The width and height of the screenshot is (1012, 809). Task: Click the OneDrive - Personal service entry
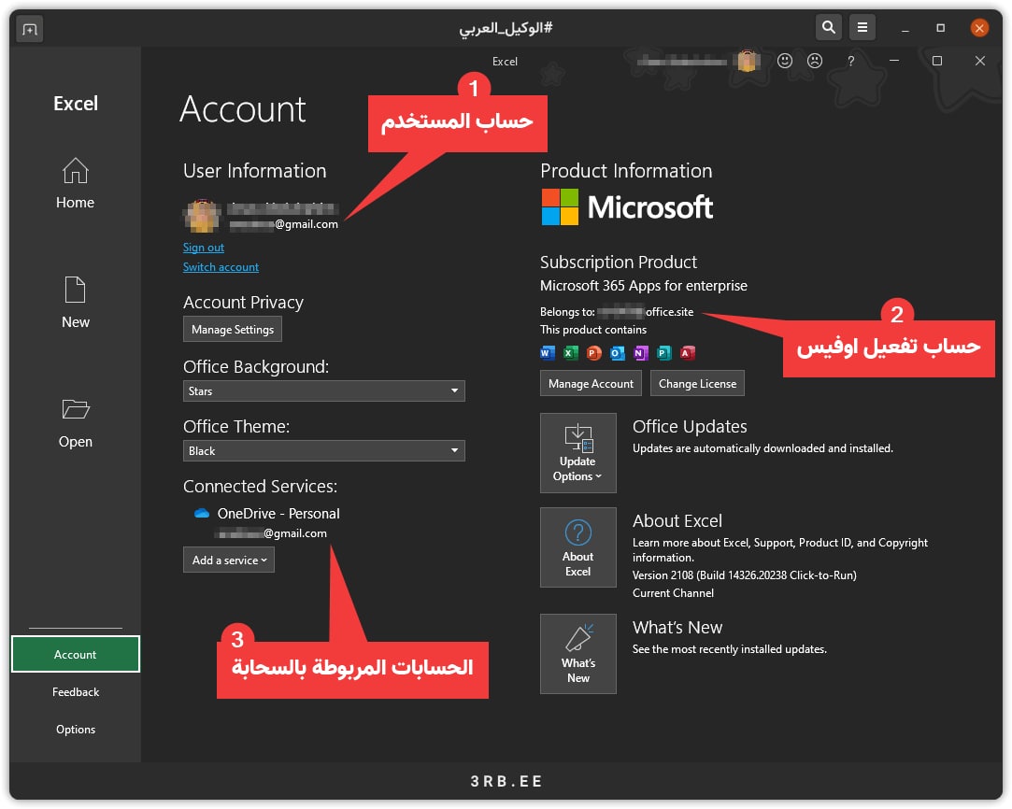click(278, 514)
